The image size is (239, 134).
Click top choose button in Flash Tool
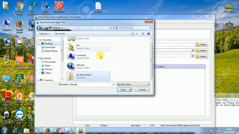click(202, 45)
